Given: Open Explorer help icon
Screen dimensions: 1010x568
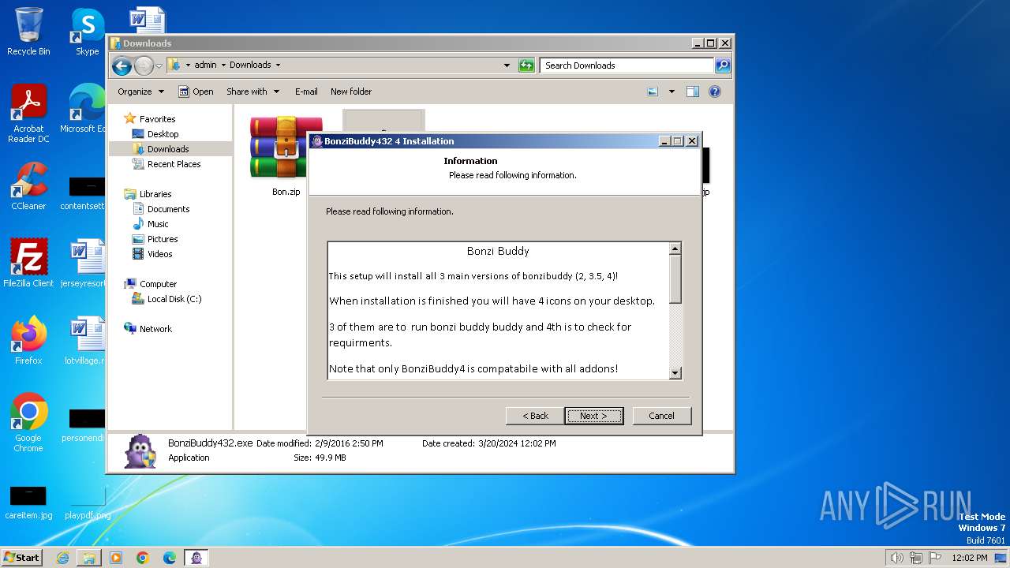Looking at the screenshot, I should (x=715, y=92).
